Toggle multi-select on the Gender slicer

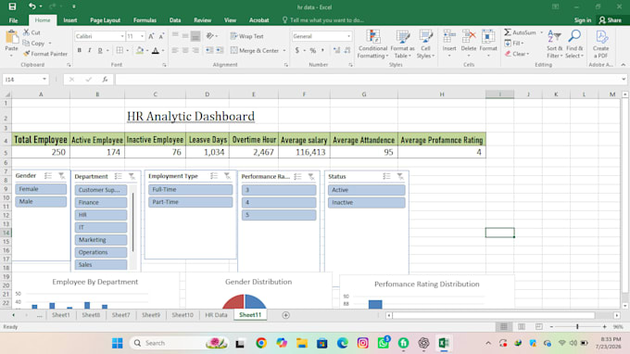tap(48, 176)
